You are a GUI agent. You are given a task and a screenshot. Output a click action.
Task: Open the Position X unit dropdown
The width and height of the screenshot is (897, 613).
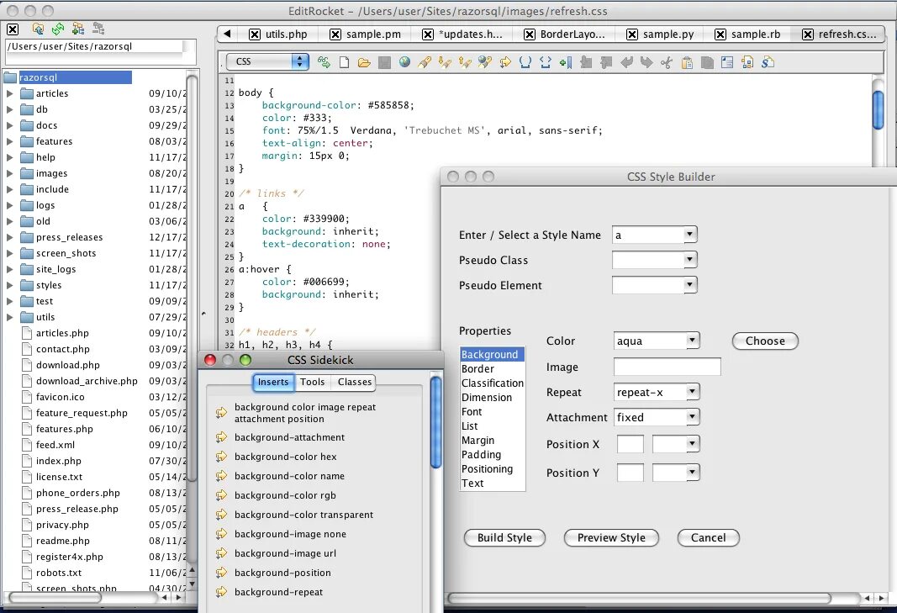[692, 444]
